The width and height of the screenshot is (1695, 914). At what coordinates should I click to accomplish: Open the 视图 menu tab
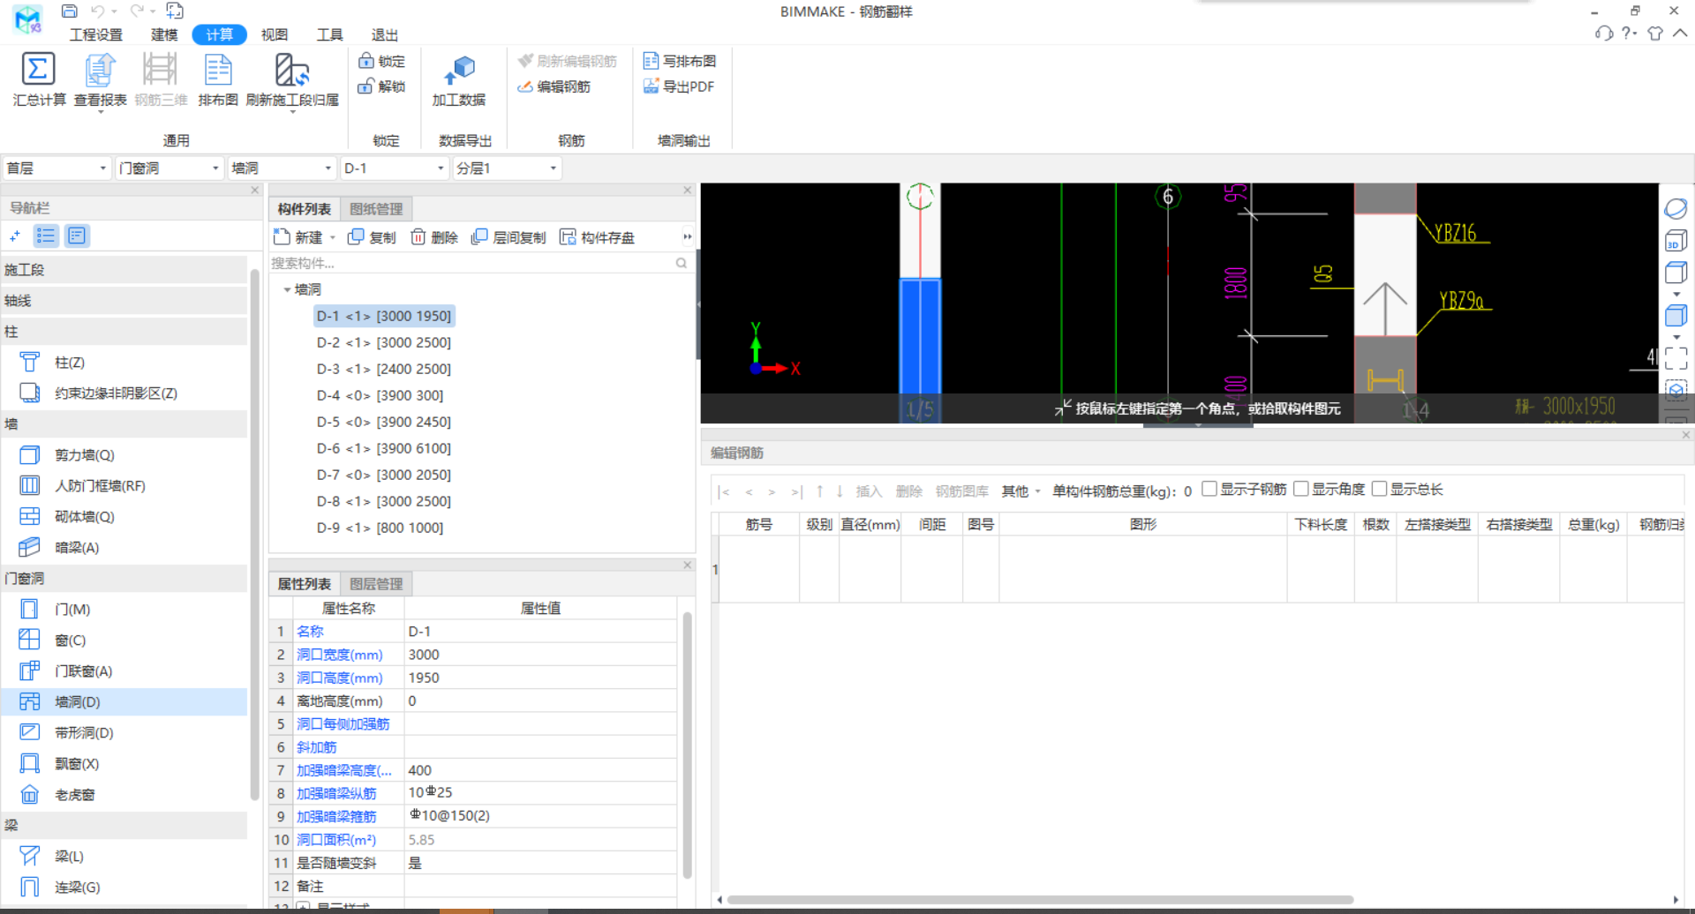[275, 34]
